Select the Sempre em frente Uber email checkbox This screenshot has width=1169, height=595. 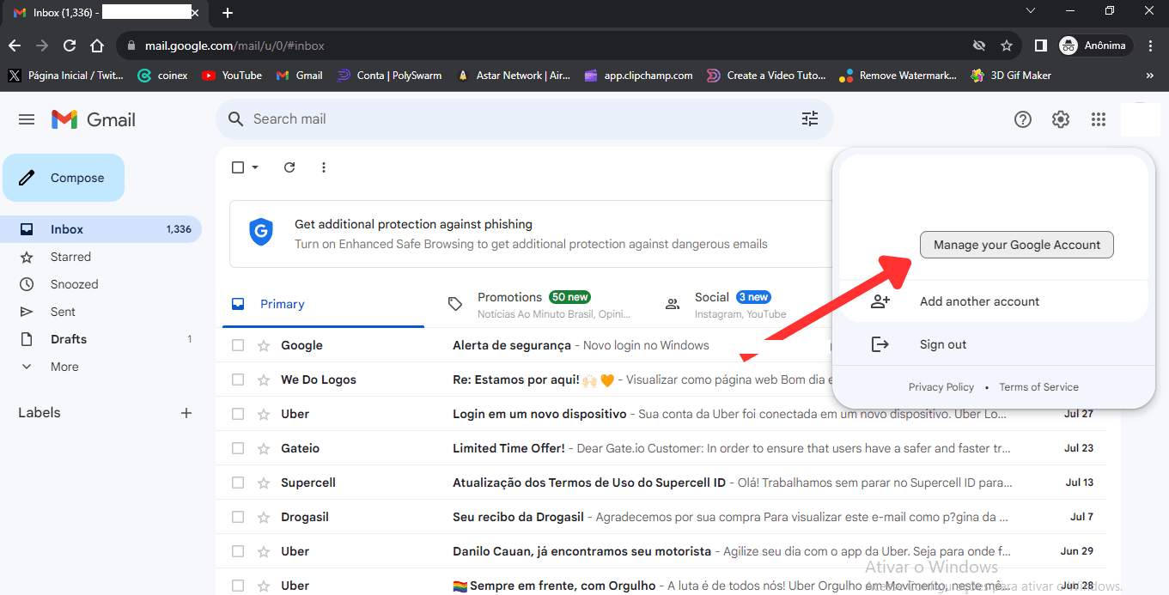click(238, 586)
